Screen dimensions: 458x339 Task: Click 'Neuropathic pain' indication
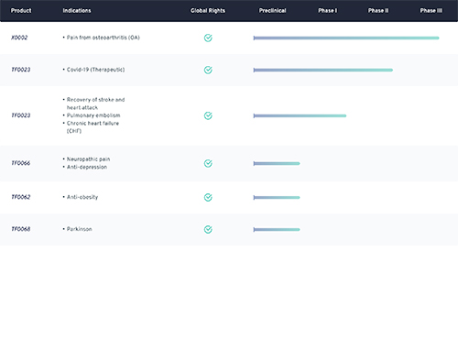click(x=88, y=159)
